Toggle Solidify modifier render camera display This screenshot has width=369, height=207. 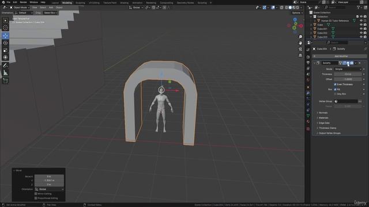(352, 63)
